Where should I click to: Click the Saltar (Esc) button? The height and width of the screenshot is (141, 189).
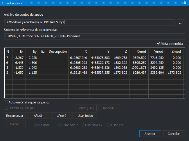[x=86, y=108]
